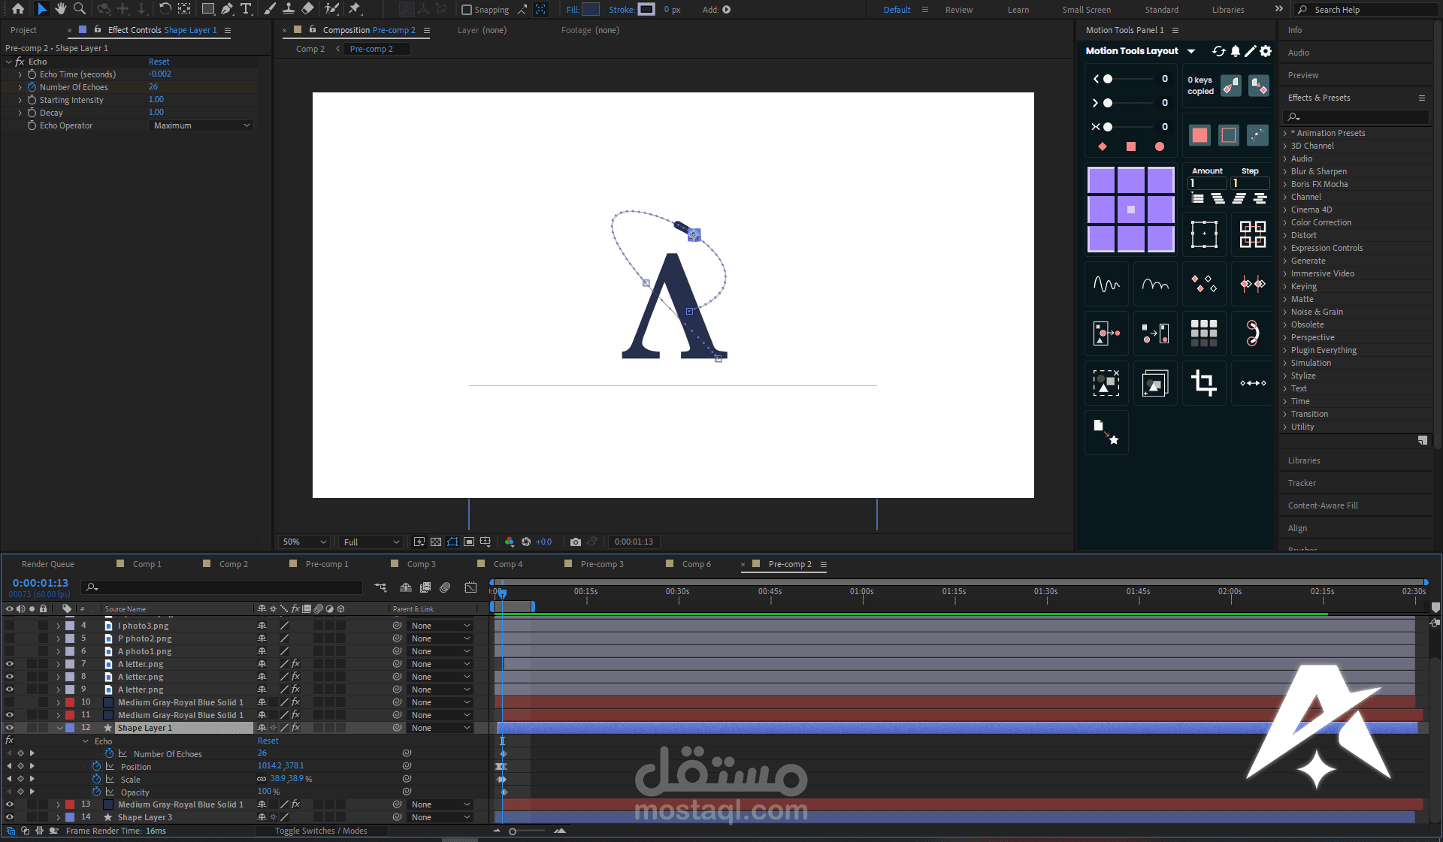Switch to the Review workspace
Image resolution: width=1443 pixels, height=842 pixels.
click(x=958, y=10)
